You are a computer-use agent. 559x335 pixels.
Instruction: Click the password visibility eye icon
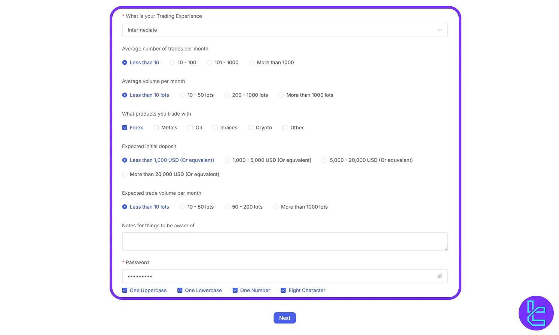point(440,276)
